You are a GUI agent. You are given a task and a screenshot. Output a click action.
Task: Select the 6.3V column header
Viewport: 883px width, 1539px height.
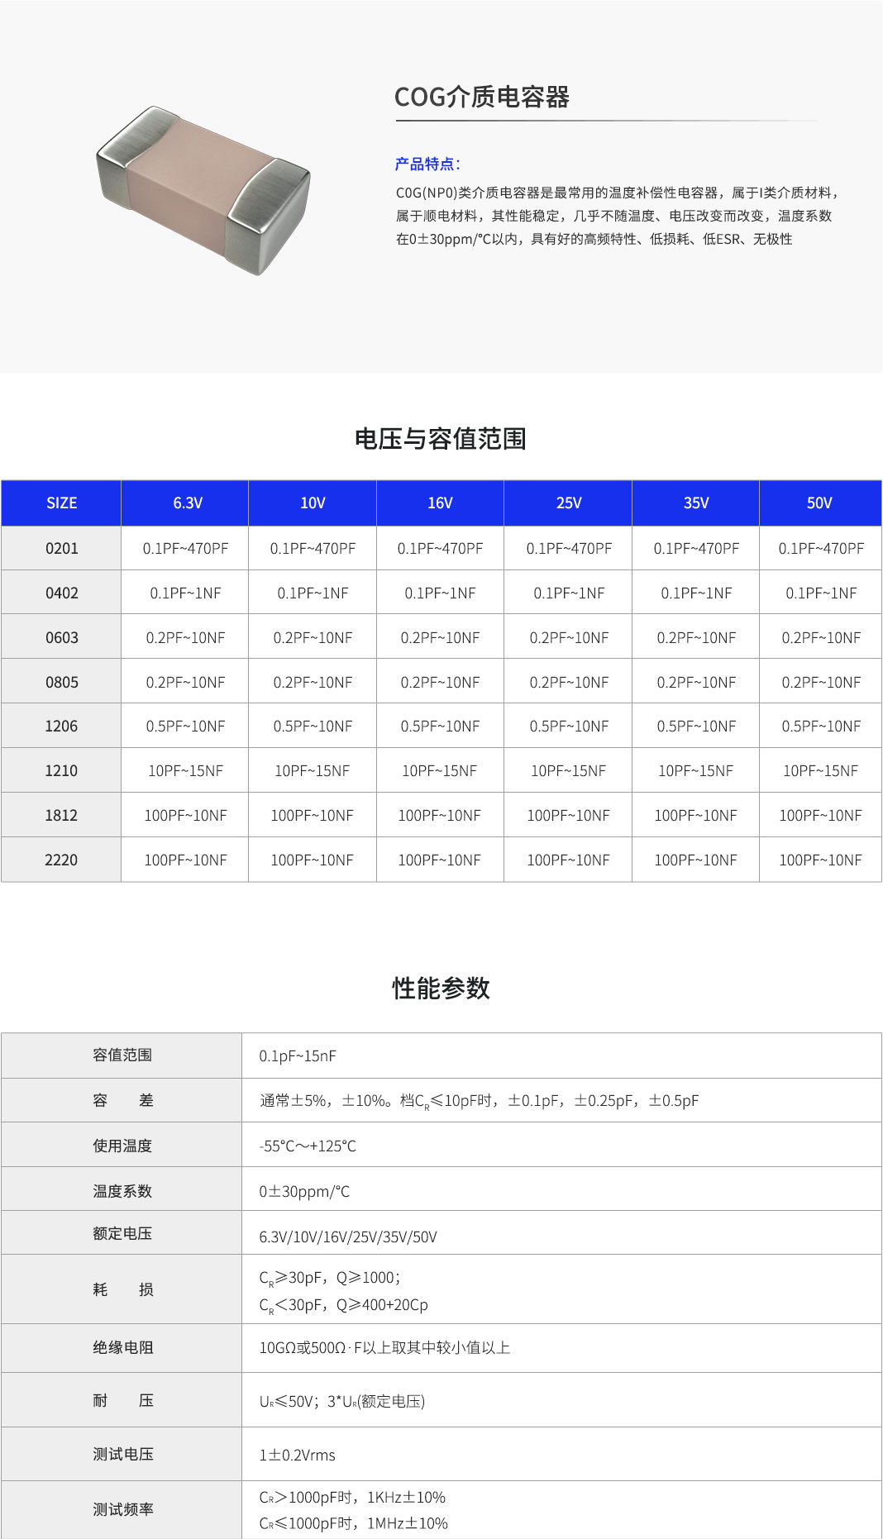click(188, 503)
